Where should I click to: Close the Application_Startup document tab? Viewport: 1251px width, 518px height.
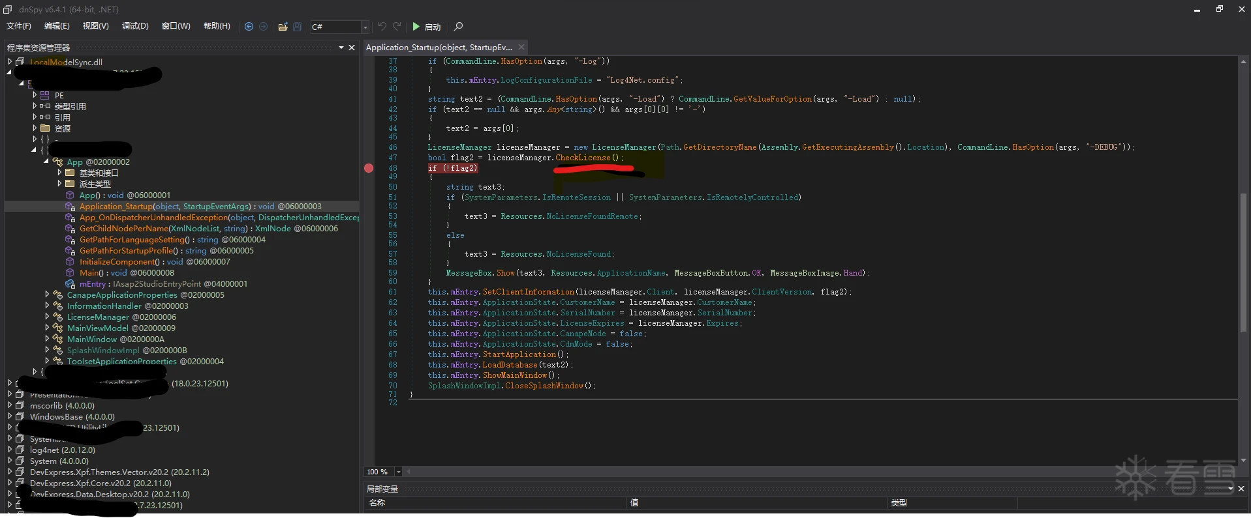[x=521, y=47]
